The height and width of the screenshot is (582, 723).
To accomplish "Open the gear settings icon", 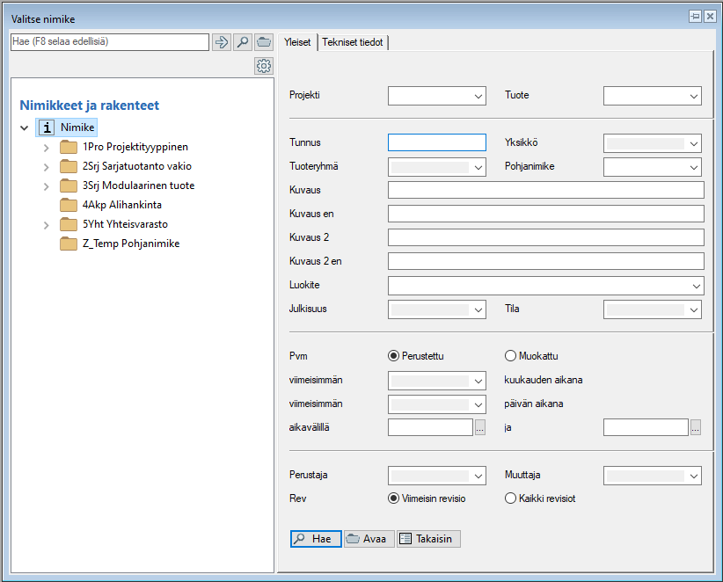I will 263,66.
